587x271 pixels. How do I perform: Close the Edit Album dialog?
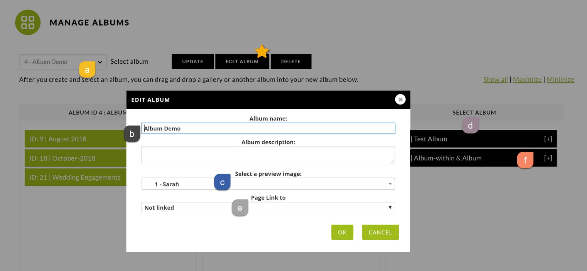click(400, 99)
